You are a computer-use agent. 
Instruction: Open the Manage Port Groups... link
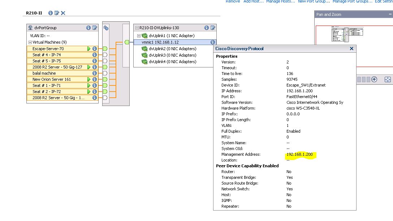(x=353, y=1)
